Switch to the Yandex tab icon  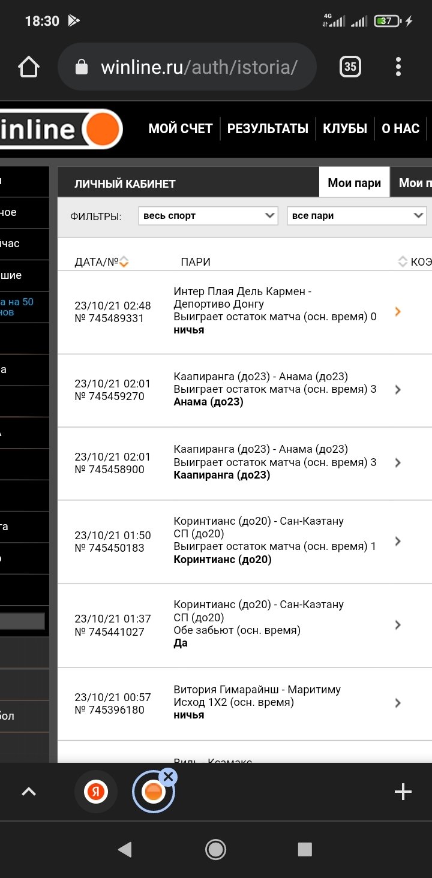95,792
